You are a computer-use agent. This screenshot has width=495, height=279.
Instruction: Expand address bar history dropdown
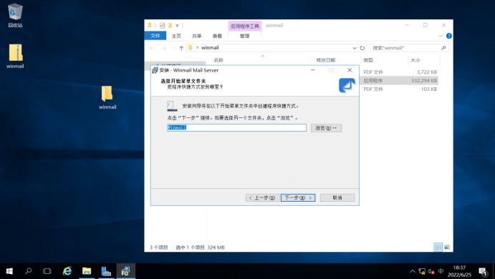pyautogui.click(x=354, y=48)
